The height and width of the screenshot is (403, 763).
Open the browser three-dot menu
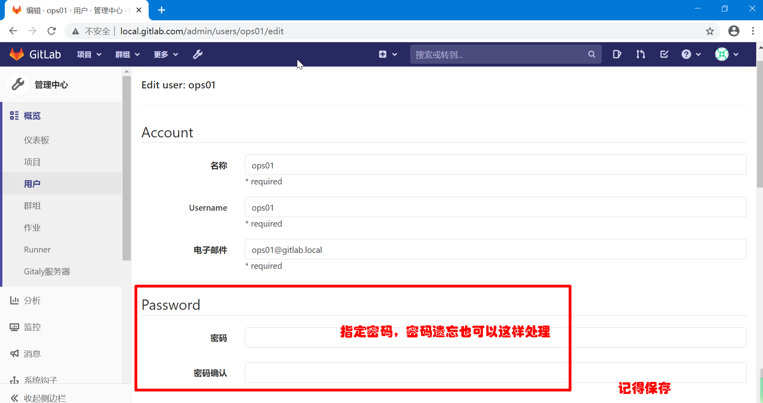[753, 31]
